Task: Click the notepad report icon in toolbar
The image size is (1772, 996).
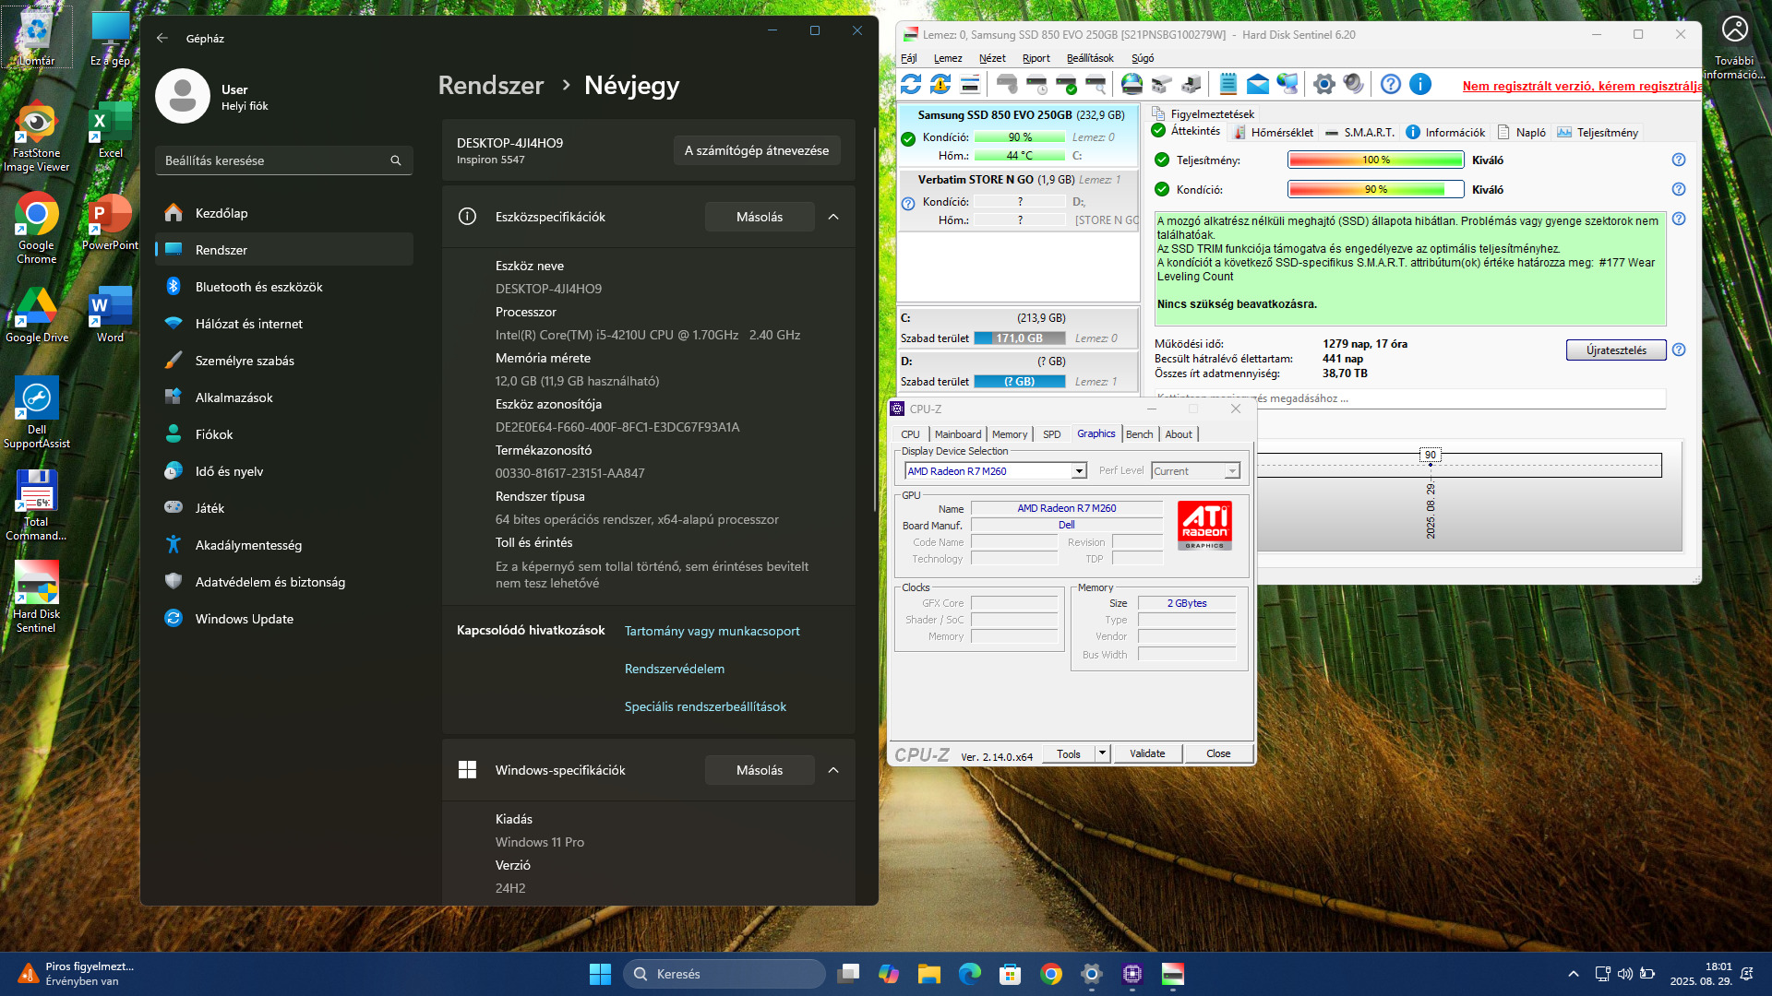Action: click(1227, 85)
